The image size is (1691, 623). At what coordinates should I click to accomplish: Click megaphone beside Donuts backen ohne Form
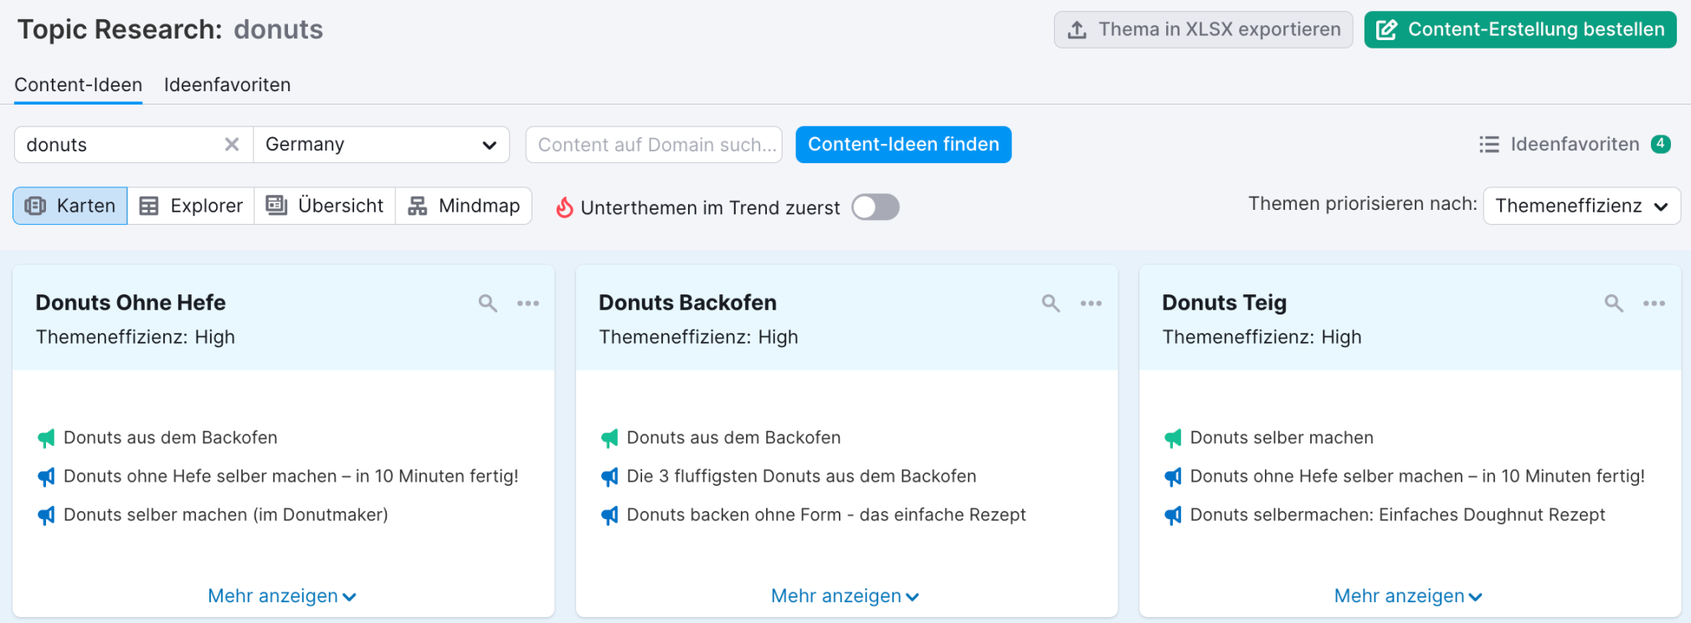coord(609,515)
